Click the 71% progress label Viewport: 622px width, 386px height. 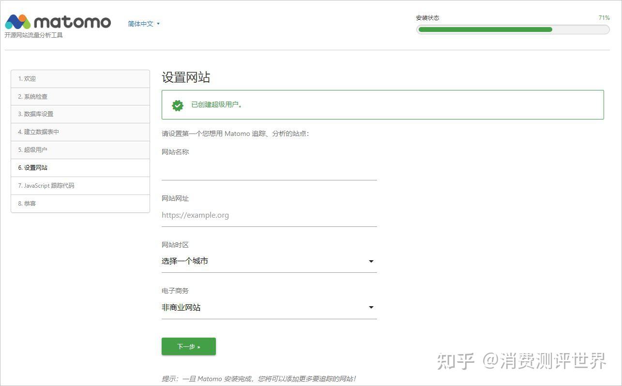tap(604, 17)
